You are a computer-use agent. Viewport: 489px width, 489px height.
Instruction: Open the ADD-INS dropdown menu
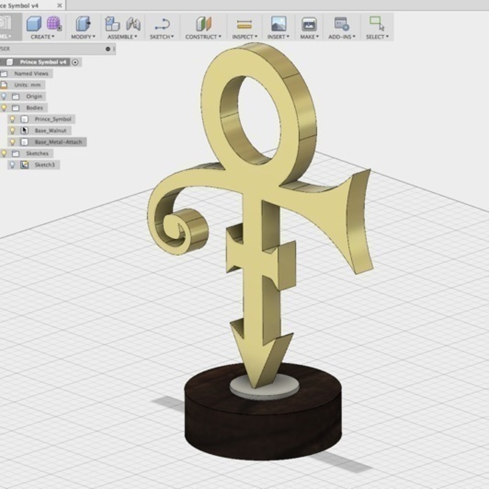pyautogui.click(x=342, y=37)
